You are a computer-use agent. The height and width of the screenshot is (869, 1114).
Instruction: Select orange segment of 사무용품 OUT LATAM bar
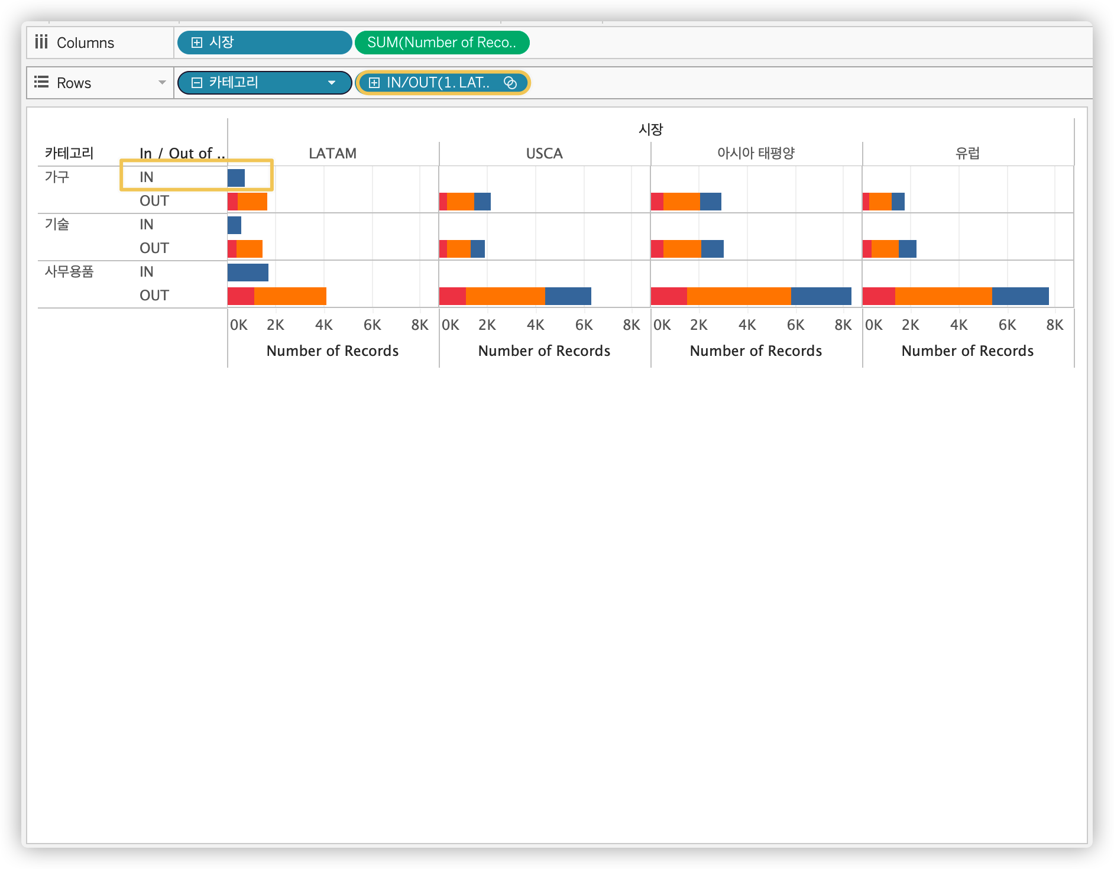[290, 296]
